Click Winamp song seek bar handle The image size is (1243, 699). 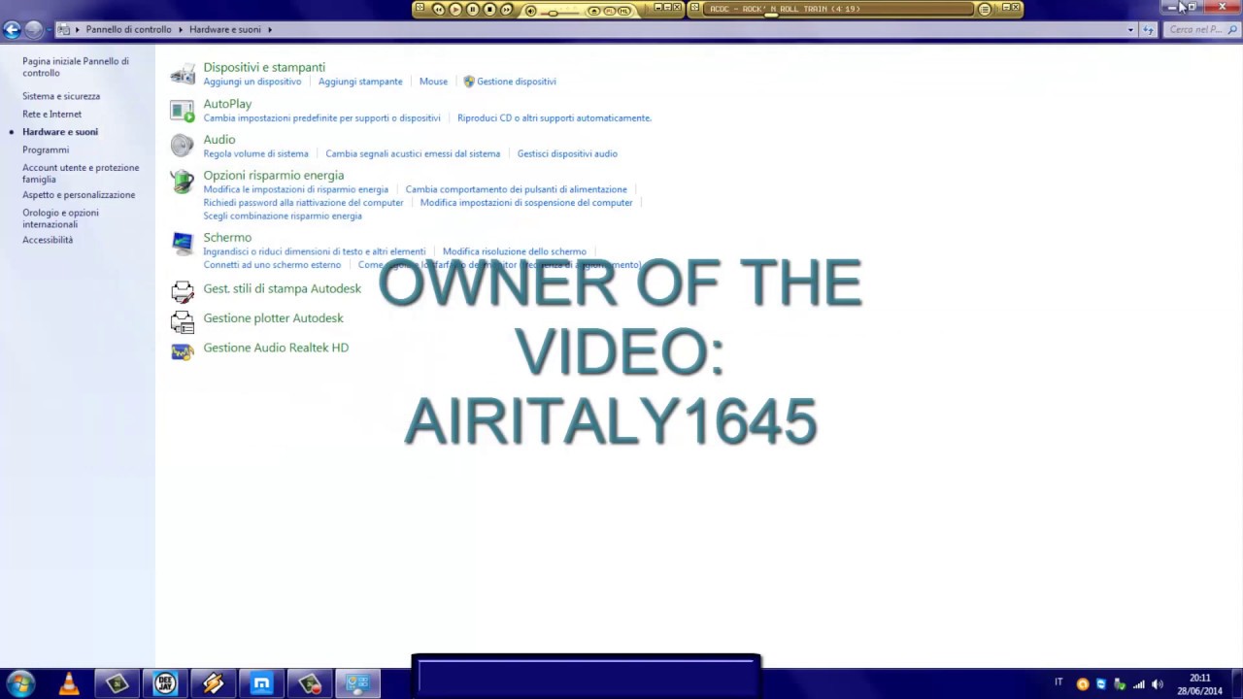pyautogui.click(x=771, y=17)
